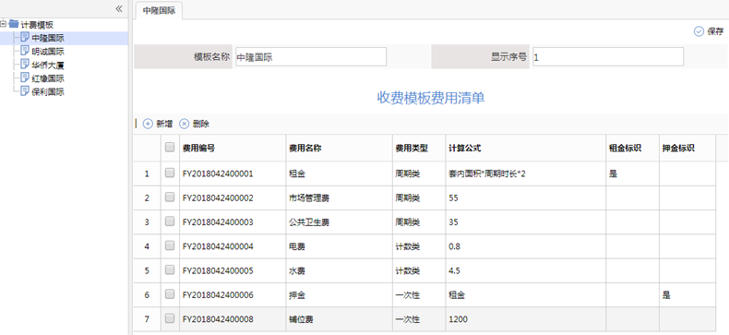Image resolution: width=729 pixels, height=335 pixels.
Task: Click the document icon beside 明诚国际
Action: point(25,51)
